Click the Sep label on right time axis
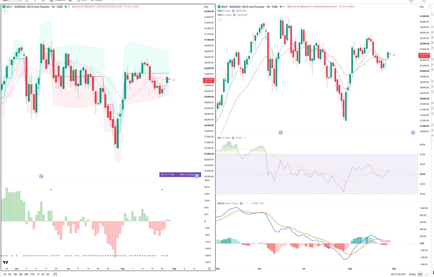This screenshot has height=277, width=434. [x=394, y=269]
